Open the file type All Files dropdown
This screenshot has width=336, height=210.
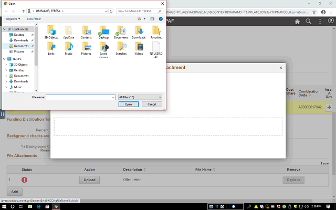140,97
